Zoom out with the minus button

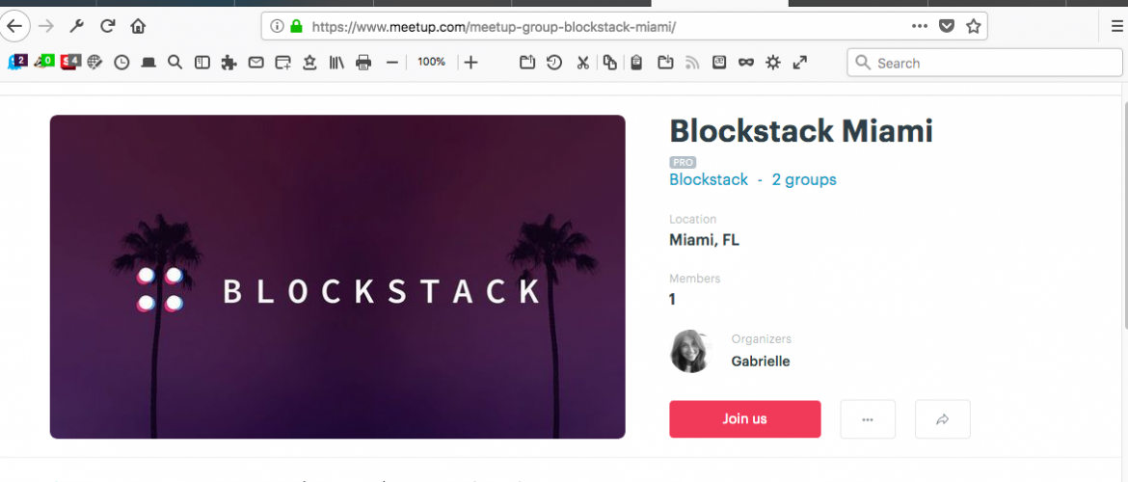(391, 63)
